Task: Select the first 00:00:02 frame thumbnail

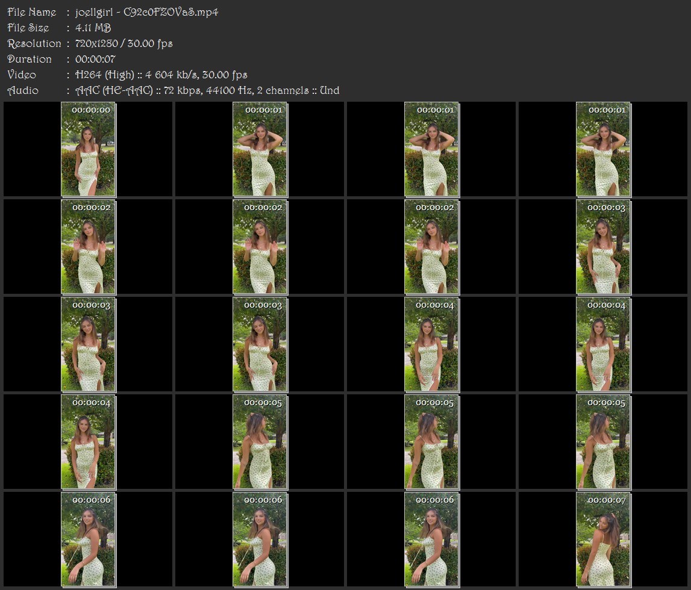Action: coord(88,247)
